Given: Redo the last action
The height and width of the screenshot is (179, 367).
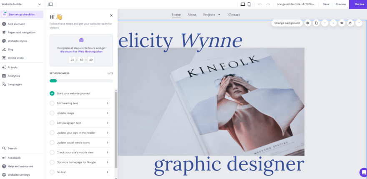Looking at the screenshot, I should [x=268, y=4].
